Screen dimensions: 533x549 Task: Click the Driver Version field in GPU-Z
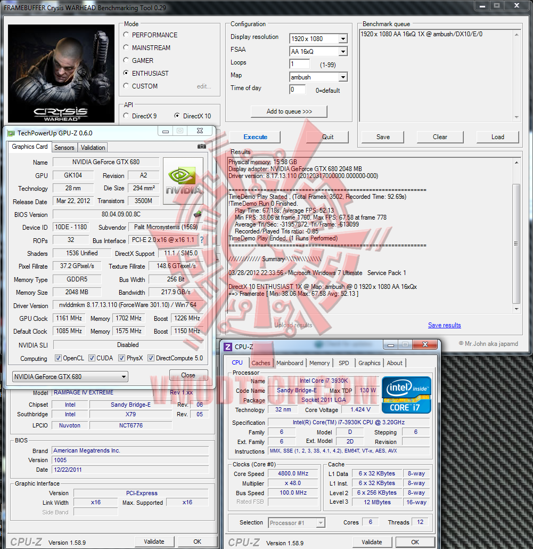point(128,305)
